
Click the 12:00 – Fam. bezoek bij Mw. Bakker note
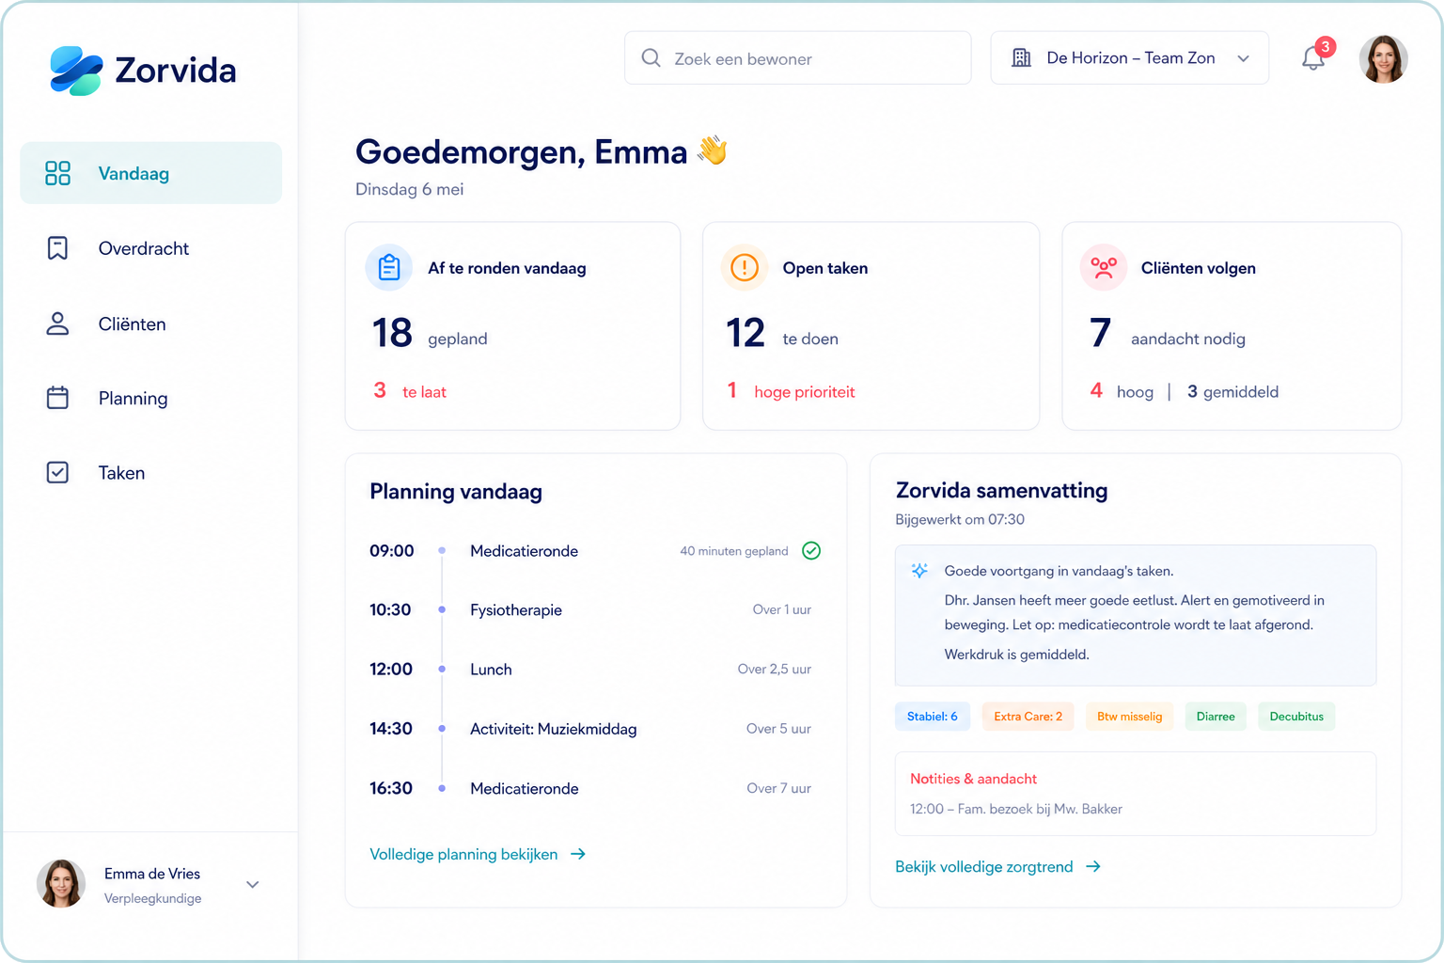[1016, 809]
